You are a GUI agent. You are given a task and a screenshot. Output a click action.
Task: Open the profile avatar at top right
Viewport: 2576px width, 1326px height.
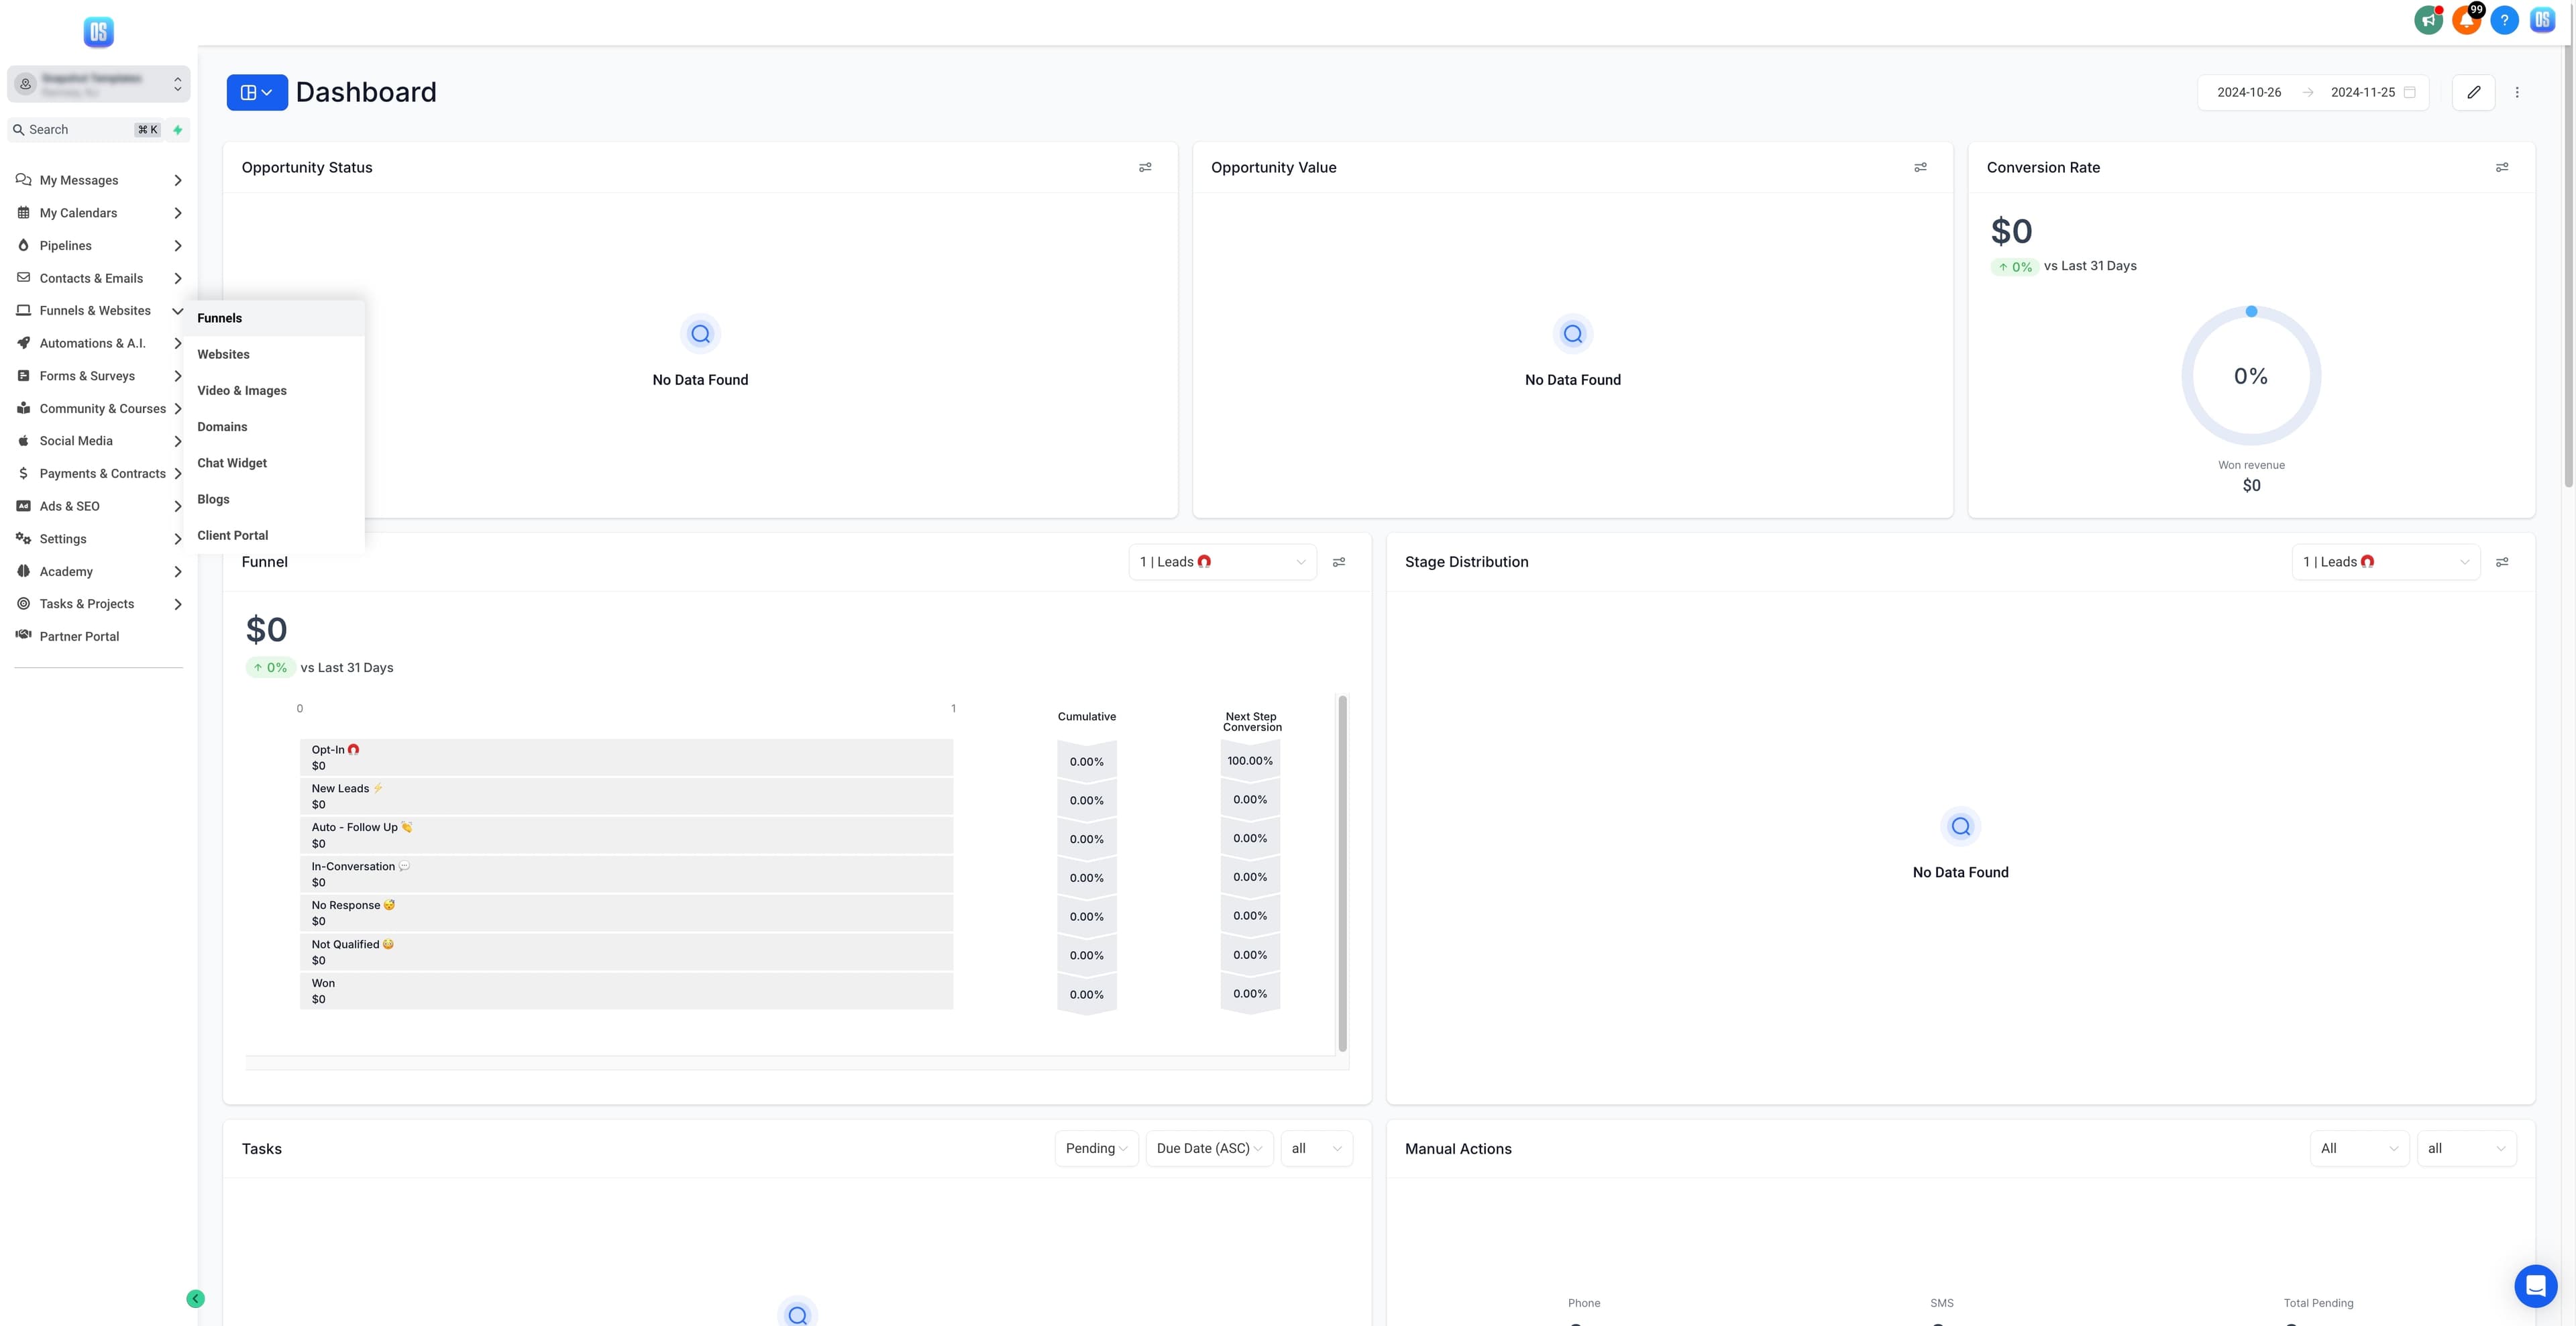2542,20
